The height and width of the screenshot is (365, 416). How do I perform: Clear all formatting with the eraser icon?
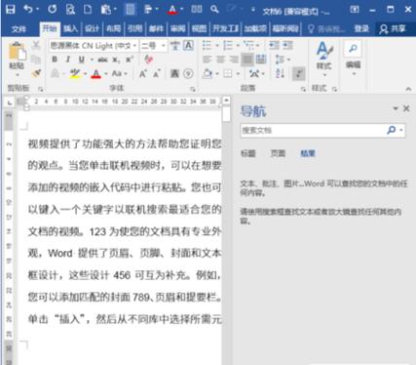point(149,60)
